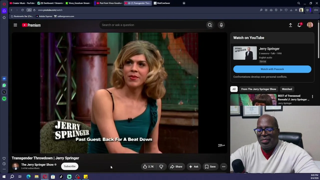Image resolution: width=320 pixels, height=180 pixels.
Task: Click the Opera menu logo at top-left
Action: coord(4,4)
